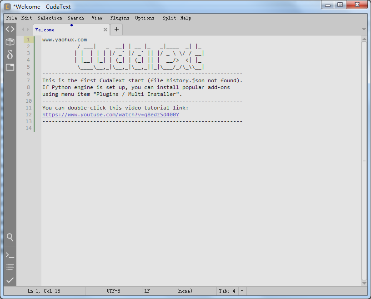Image resolution: width=371 pixels, height=299 pixels.
Task: Open the Plugins menu
Action: [x=120, y=18]
